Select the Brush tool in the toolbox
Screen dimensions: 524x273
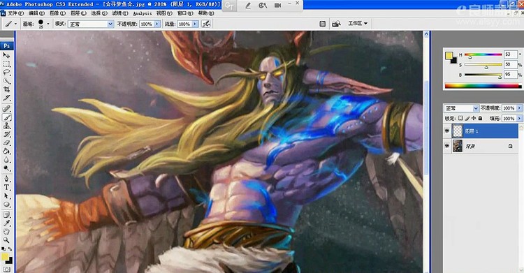6,117
